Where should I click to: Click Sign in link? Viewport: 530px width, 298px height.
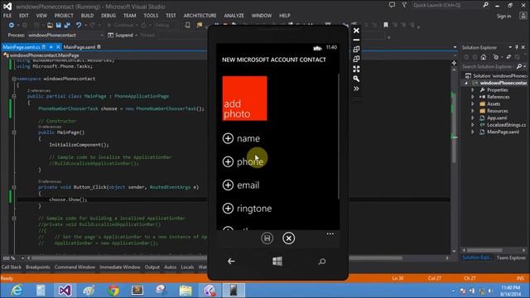[503, 16]
